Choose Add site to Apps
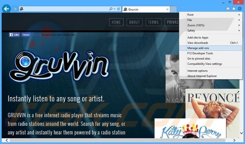245x144 pixels. [x=211, y=37]
